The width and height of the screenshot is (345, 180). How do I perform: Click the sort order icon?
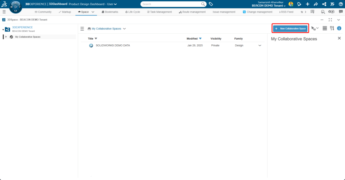[x=332, y=28]
